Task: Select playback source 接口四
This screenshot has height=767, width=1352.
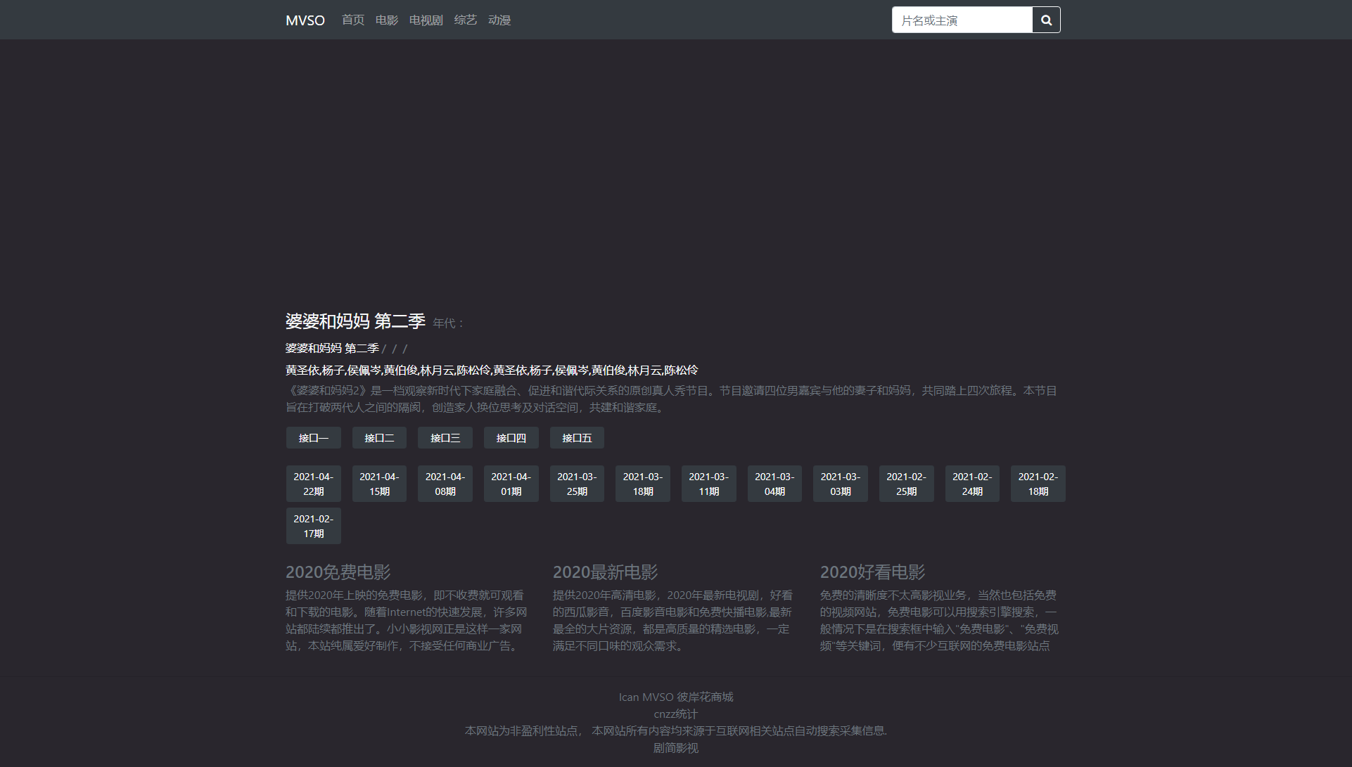Action: pos(511,438)
